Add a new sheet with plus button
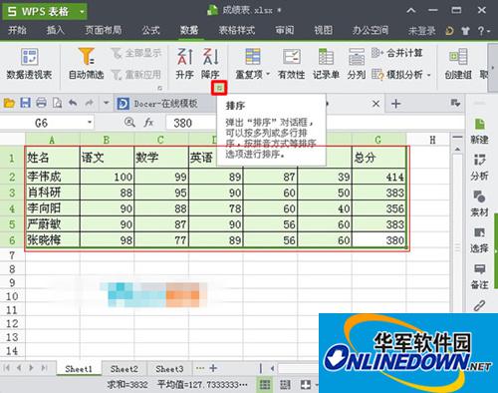498x393 pixels. (213, 368)
